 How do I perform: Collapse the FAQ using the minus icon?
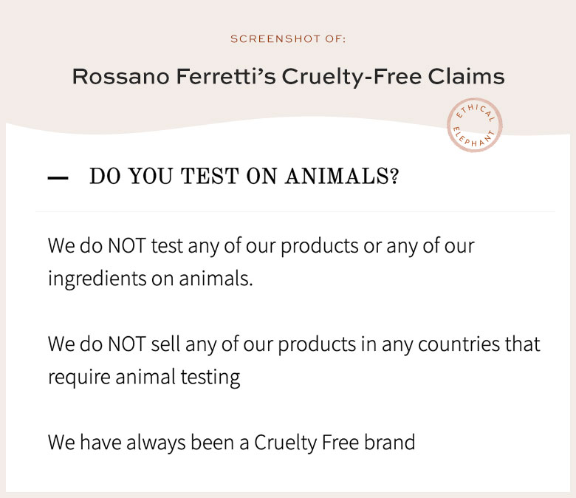[58, 178]
